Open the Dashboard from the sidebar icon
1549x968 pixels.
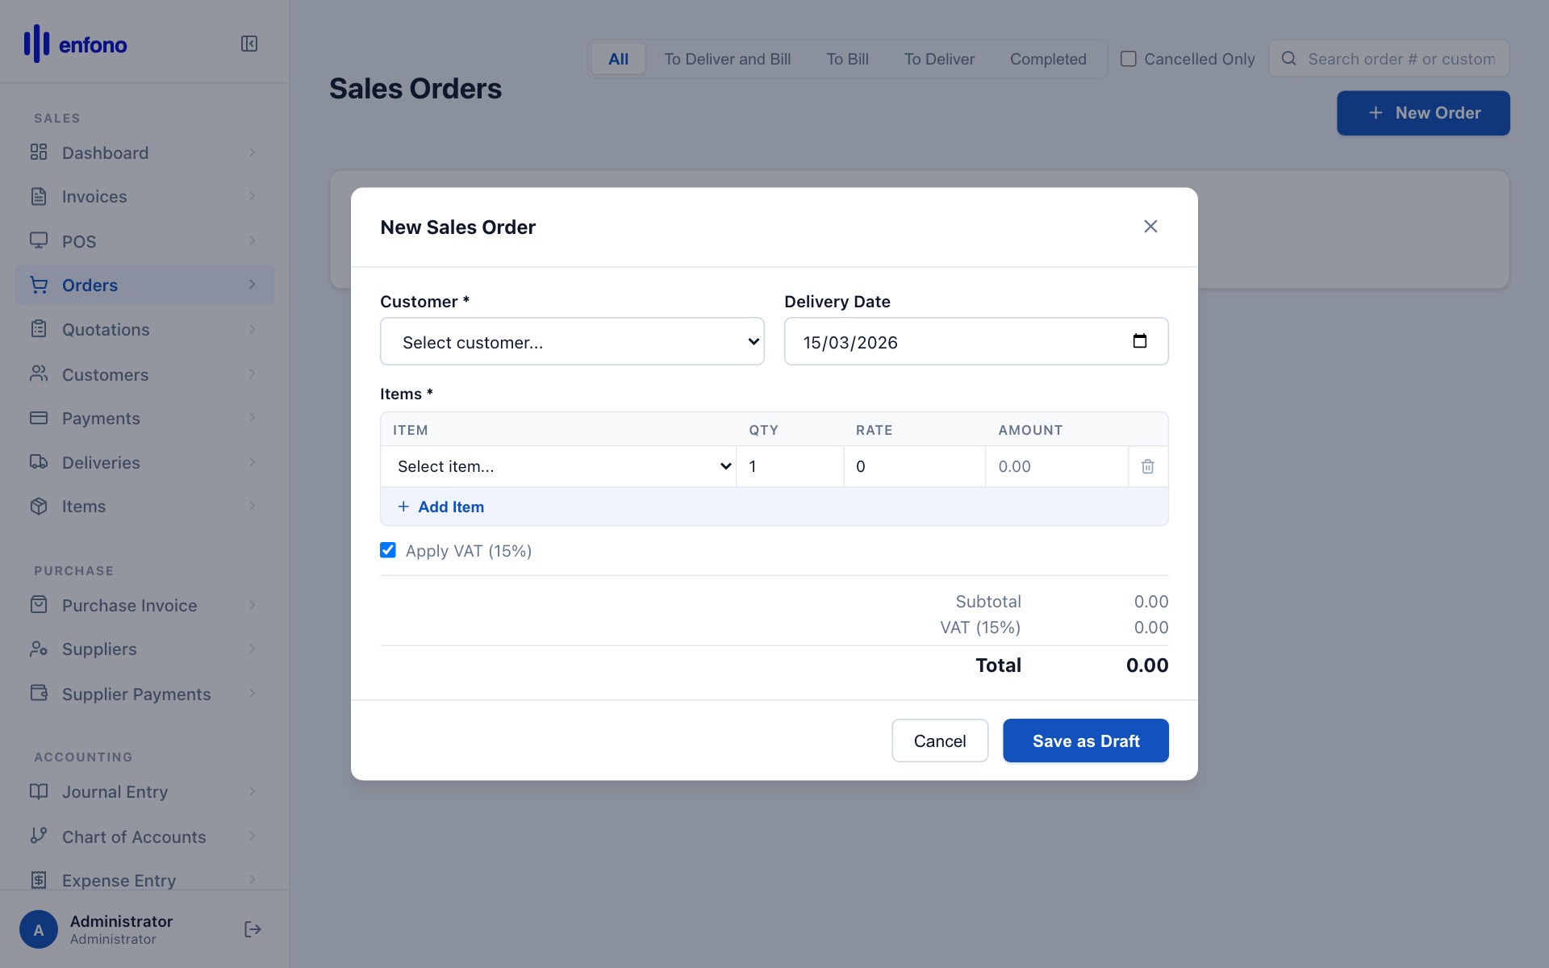(x=40, y=152)
